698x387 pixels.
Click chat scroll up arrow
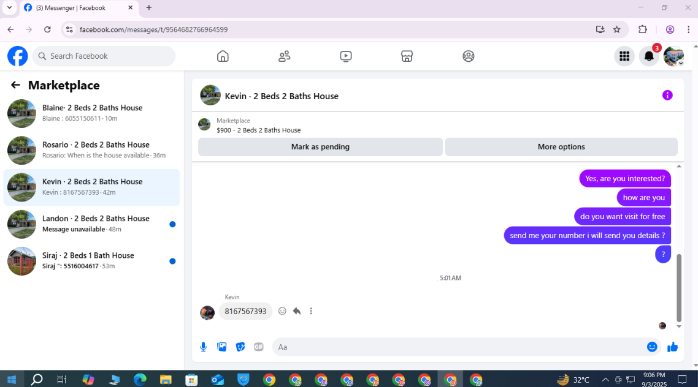679,166
